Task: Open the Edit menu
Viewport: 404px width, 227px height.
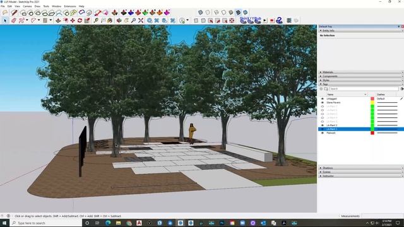Action: click(x=9, y=6)
